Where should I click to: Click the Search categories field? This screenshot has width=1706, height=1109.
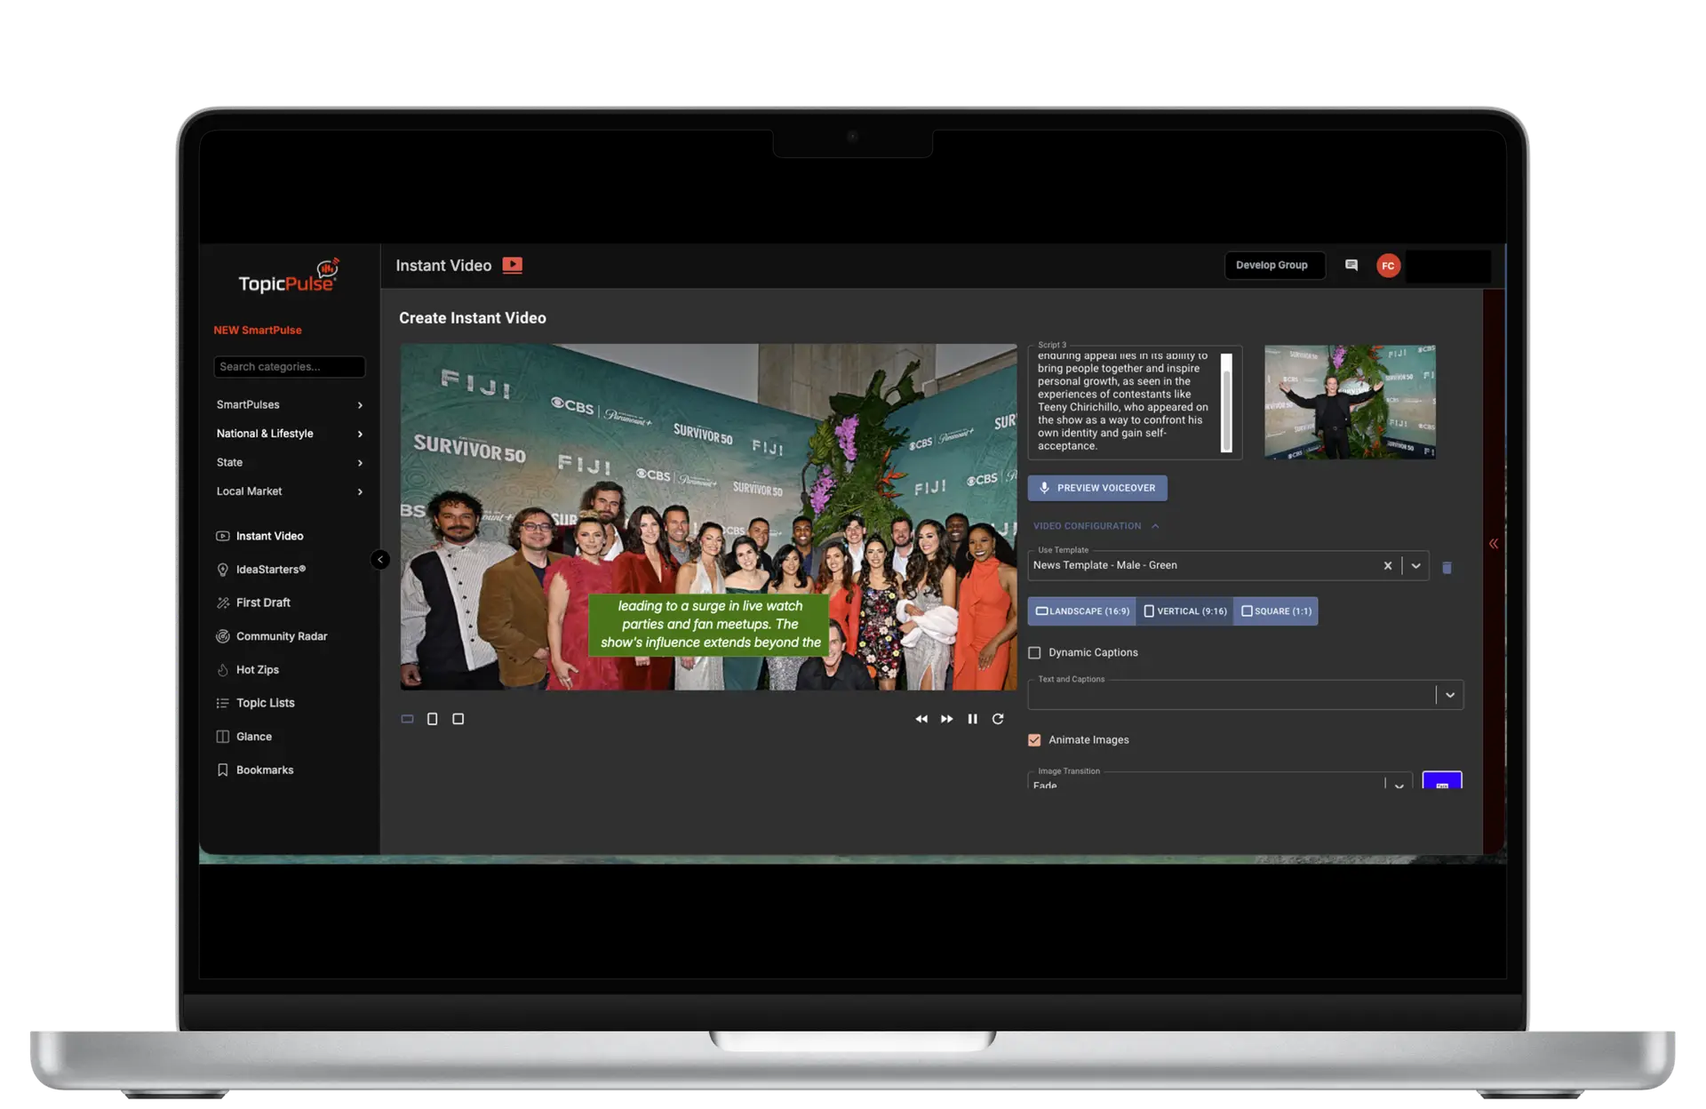(x=290, y=367)
